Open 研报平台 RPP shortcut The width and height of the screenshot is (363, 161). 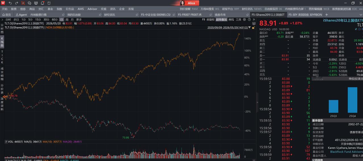(x=230, y=9)
